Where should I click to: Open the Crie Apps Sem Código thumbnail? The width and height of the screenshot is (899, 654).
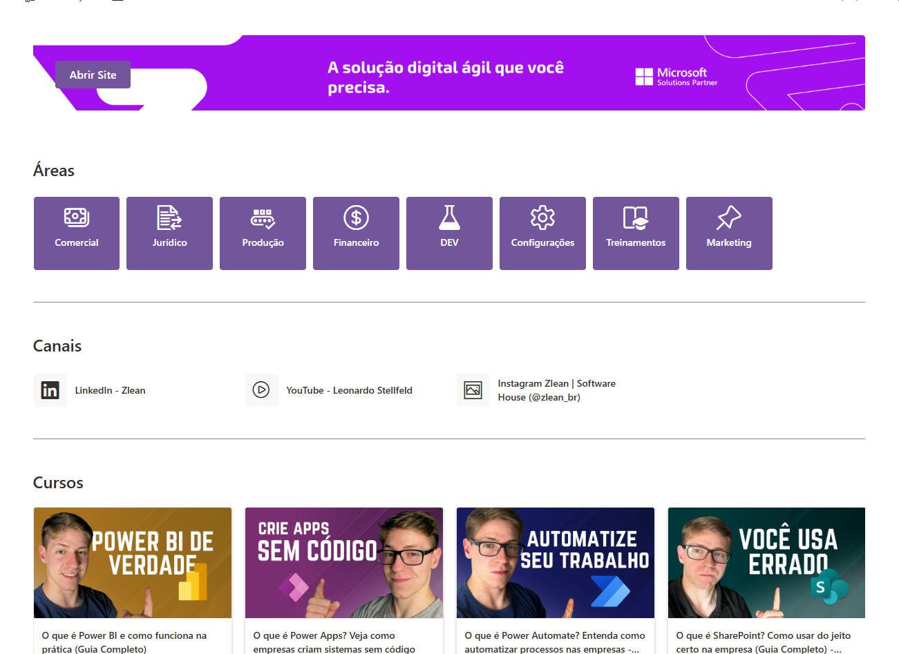click(344, 563)
